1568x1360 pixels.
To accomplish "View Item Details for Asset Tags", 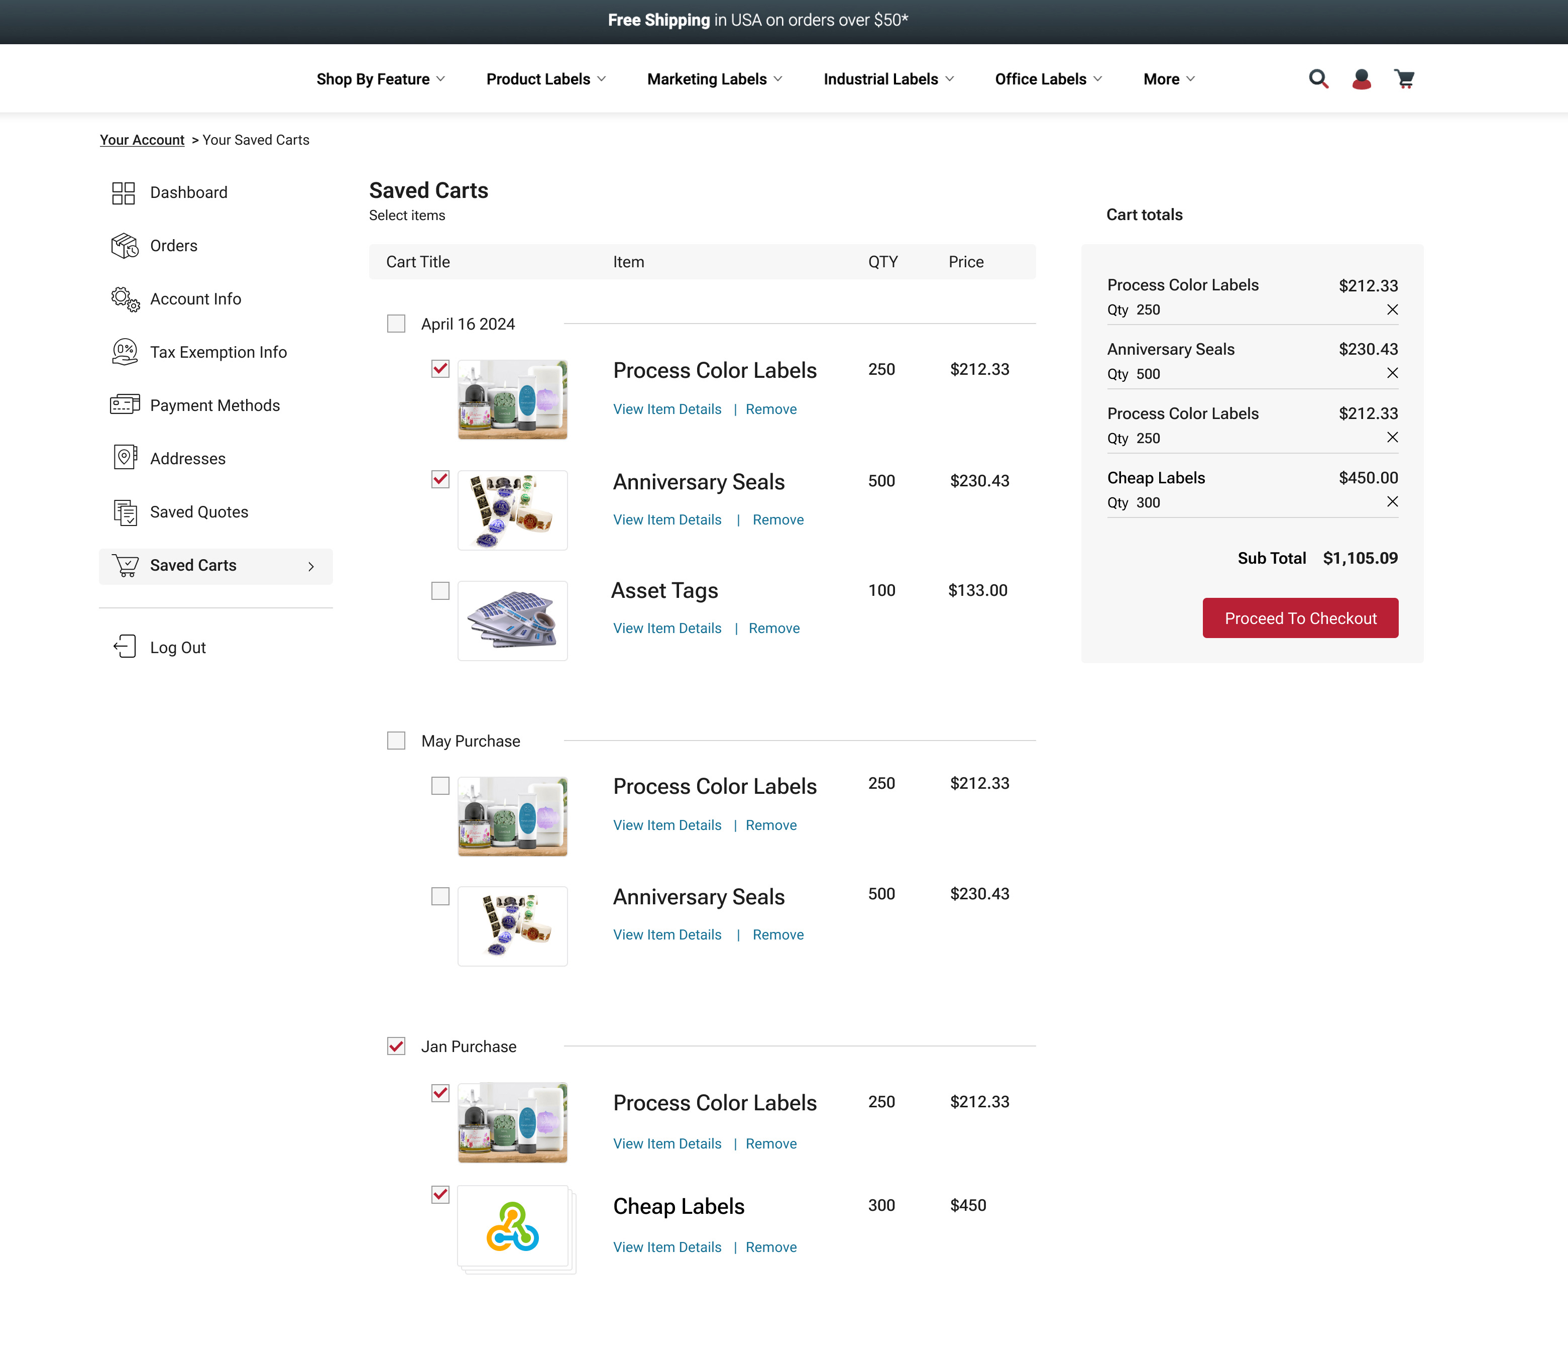I will [x=667, y=629].
